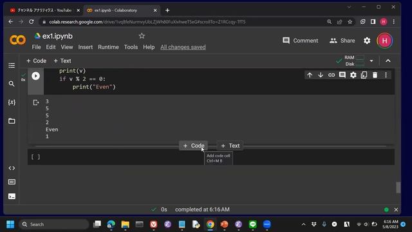
Task: Click the Colab logo
Action: coord(18,40)
